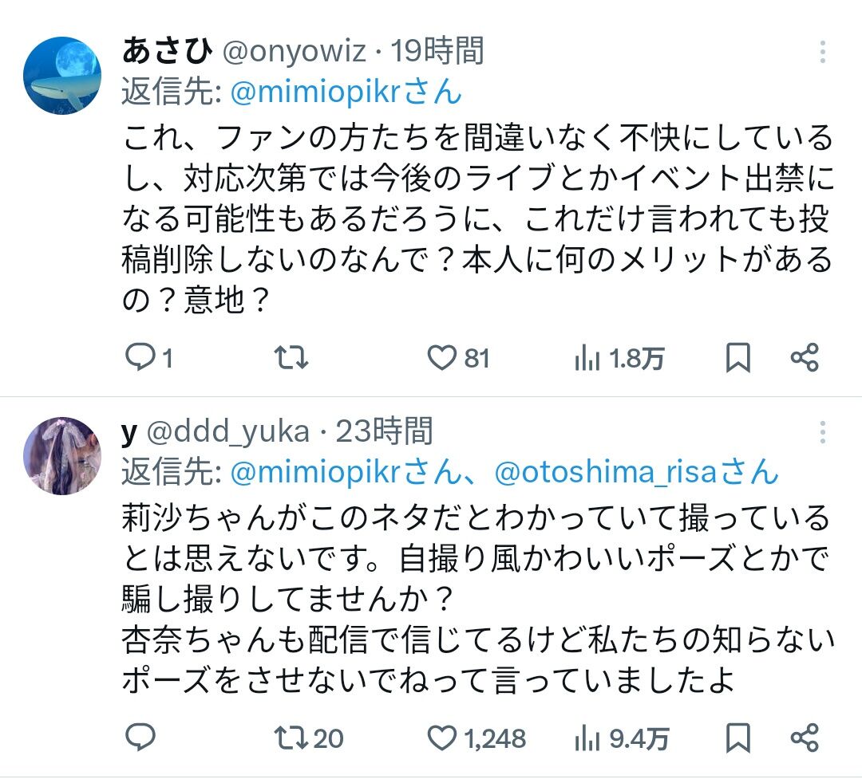Retweet あさひ's post
This screenshot has height=783, width=862.
click(291, 359)
